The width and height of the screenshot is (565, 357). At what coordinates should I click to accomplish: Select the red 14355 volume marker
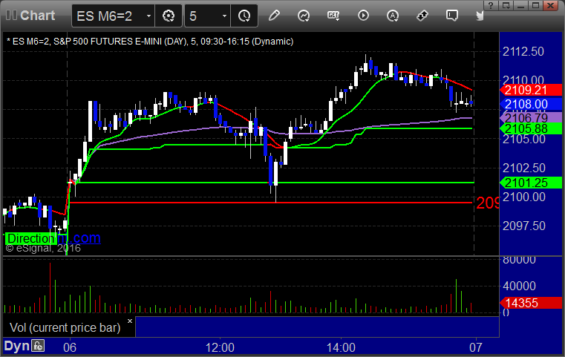531,303
